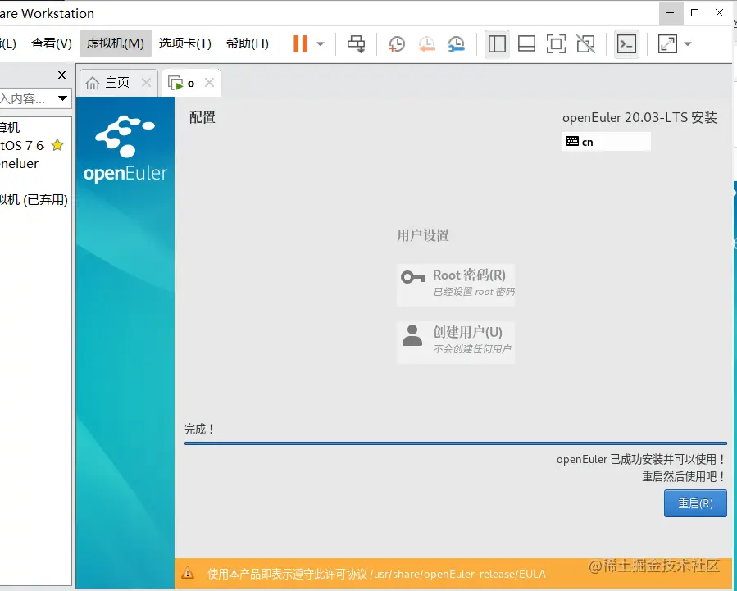Click the 重启(R) reboot button
The image size is (737, 591).
click(x=695, y=503)
